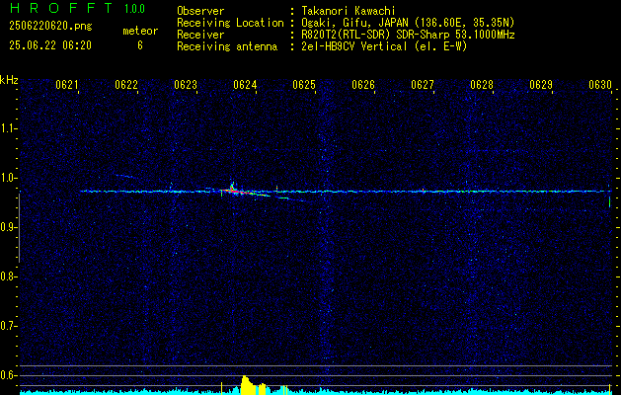Click the grey vertical bar beside 0.9 kHz label

[x=19, y=228]
